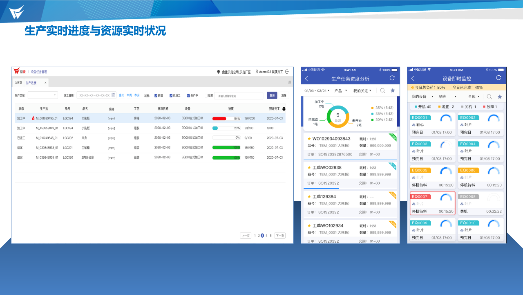Viewport: 523px width, 295px height.
Task: Click the location pin icon near 鼎捷示范公司
Action: coord(219,72)
